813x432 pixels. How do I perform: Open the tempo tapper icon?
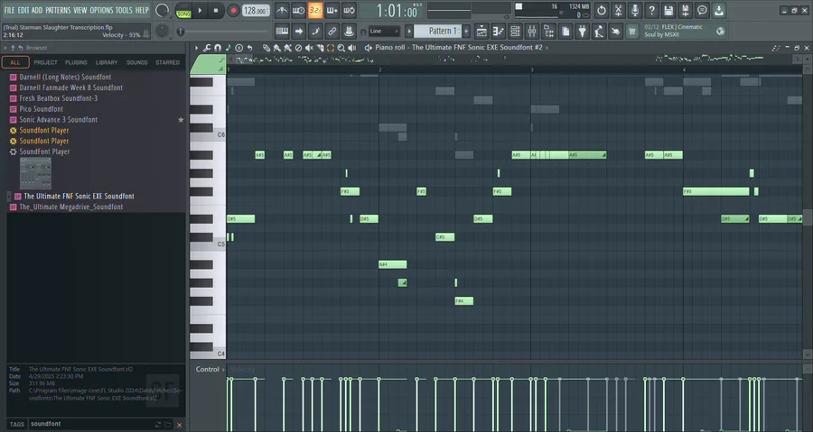tap(598, 32)
